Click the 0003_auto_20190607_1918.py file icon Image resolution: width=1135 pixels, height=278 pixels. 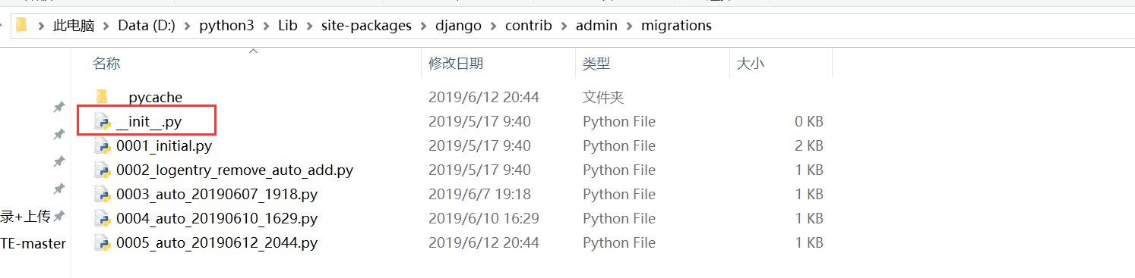(x=103, y=194)
